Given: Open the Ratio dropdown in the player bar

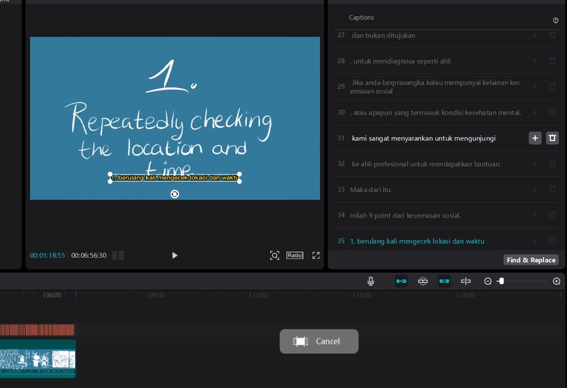Looking at the screenshot, I should point(294,255).
